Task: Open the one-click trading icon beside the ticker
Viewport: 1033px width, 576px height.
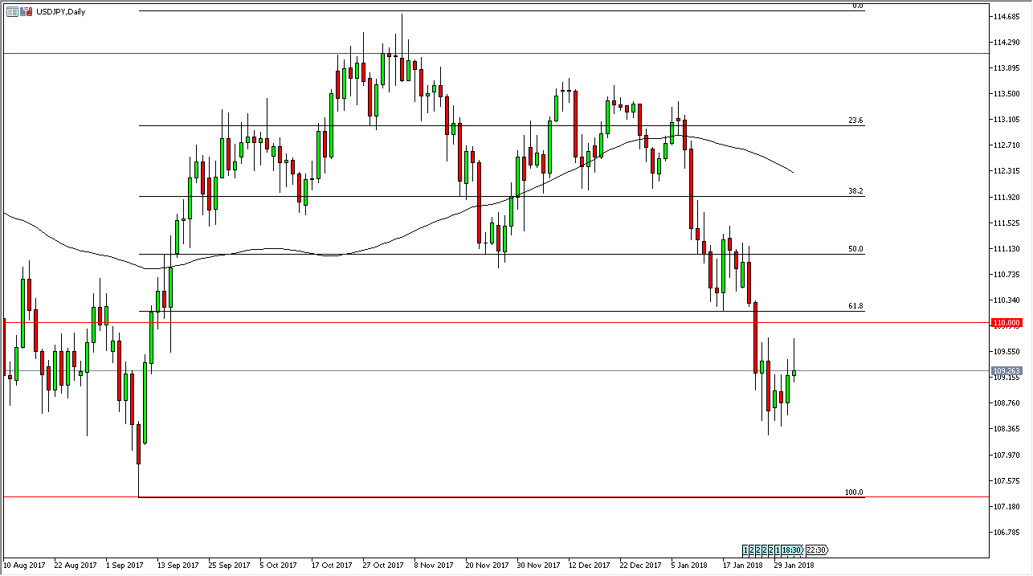Action: [26, 11]
